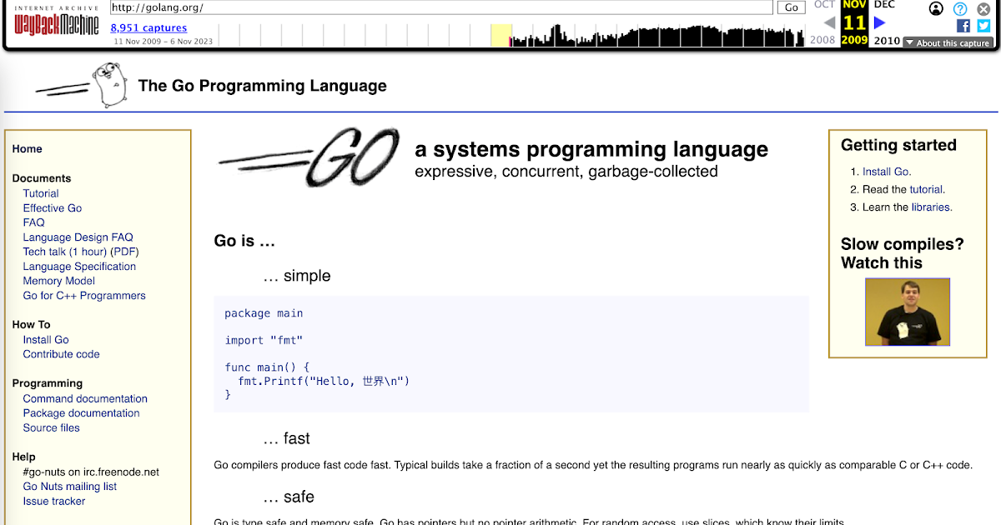Open the Tutorial document in sidebar

(x=41, y=193)
